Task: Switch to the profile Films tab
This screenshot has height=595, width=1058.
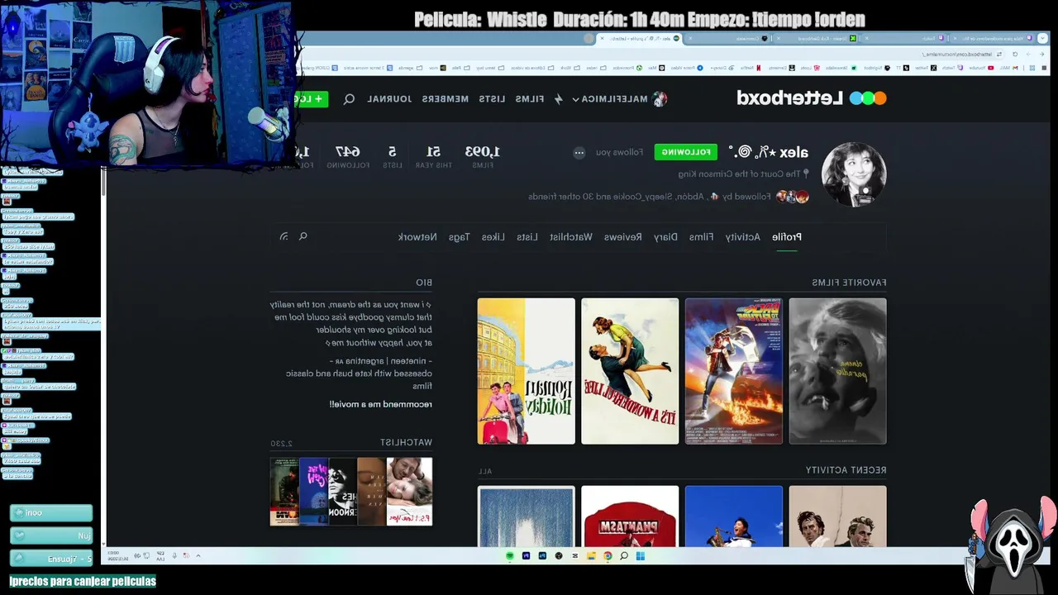Action: pyautogui.click(x=701, y=237)
